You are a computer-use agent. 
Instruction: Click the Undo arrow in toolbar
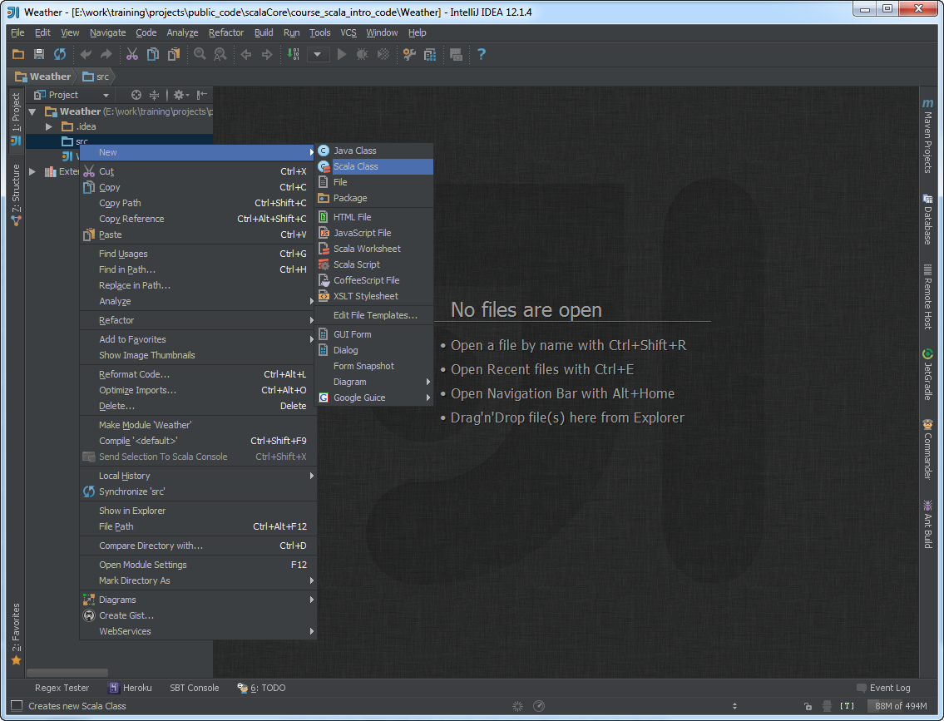(86, 54)
